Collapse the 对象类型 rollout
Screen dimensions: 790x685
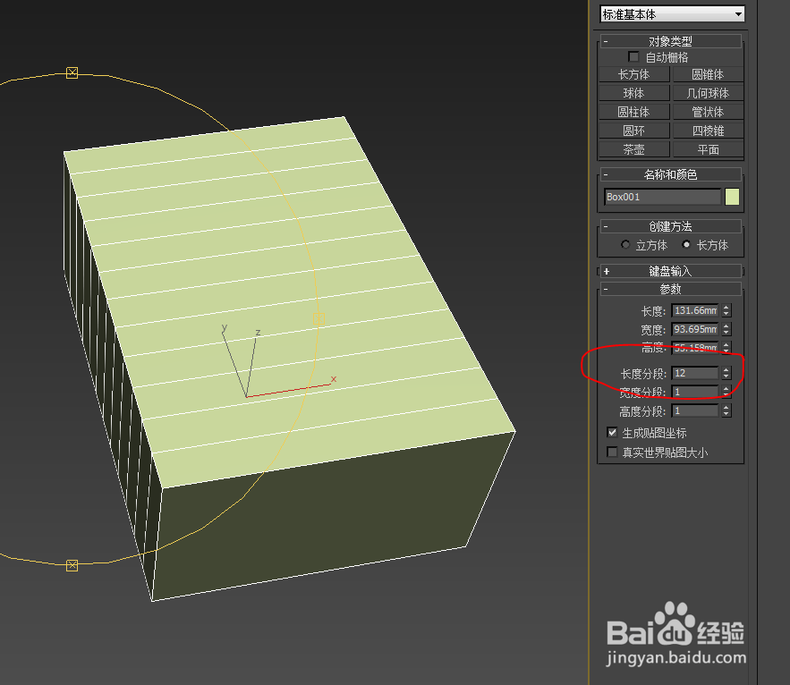670,41
